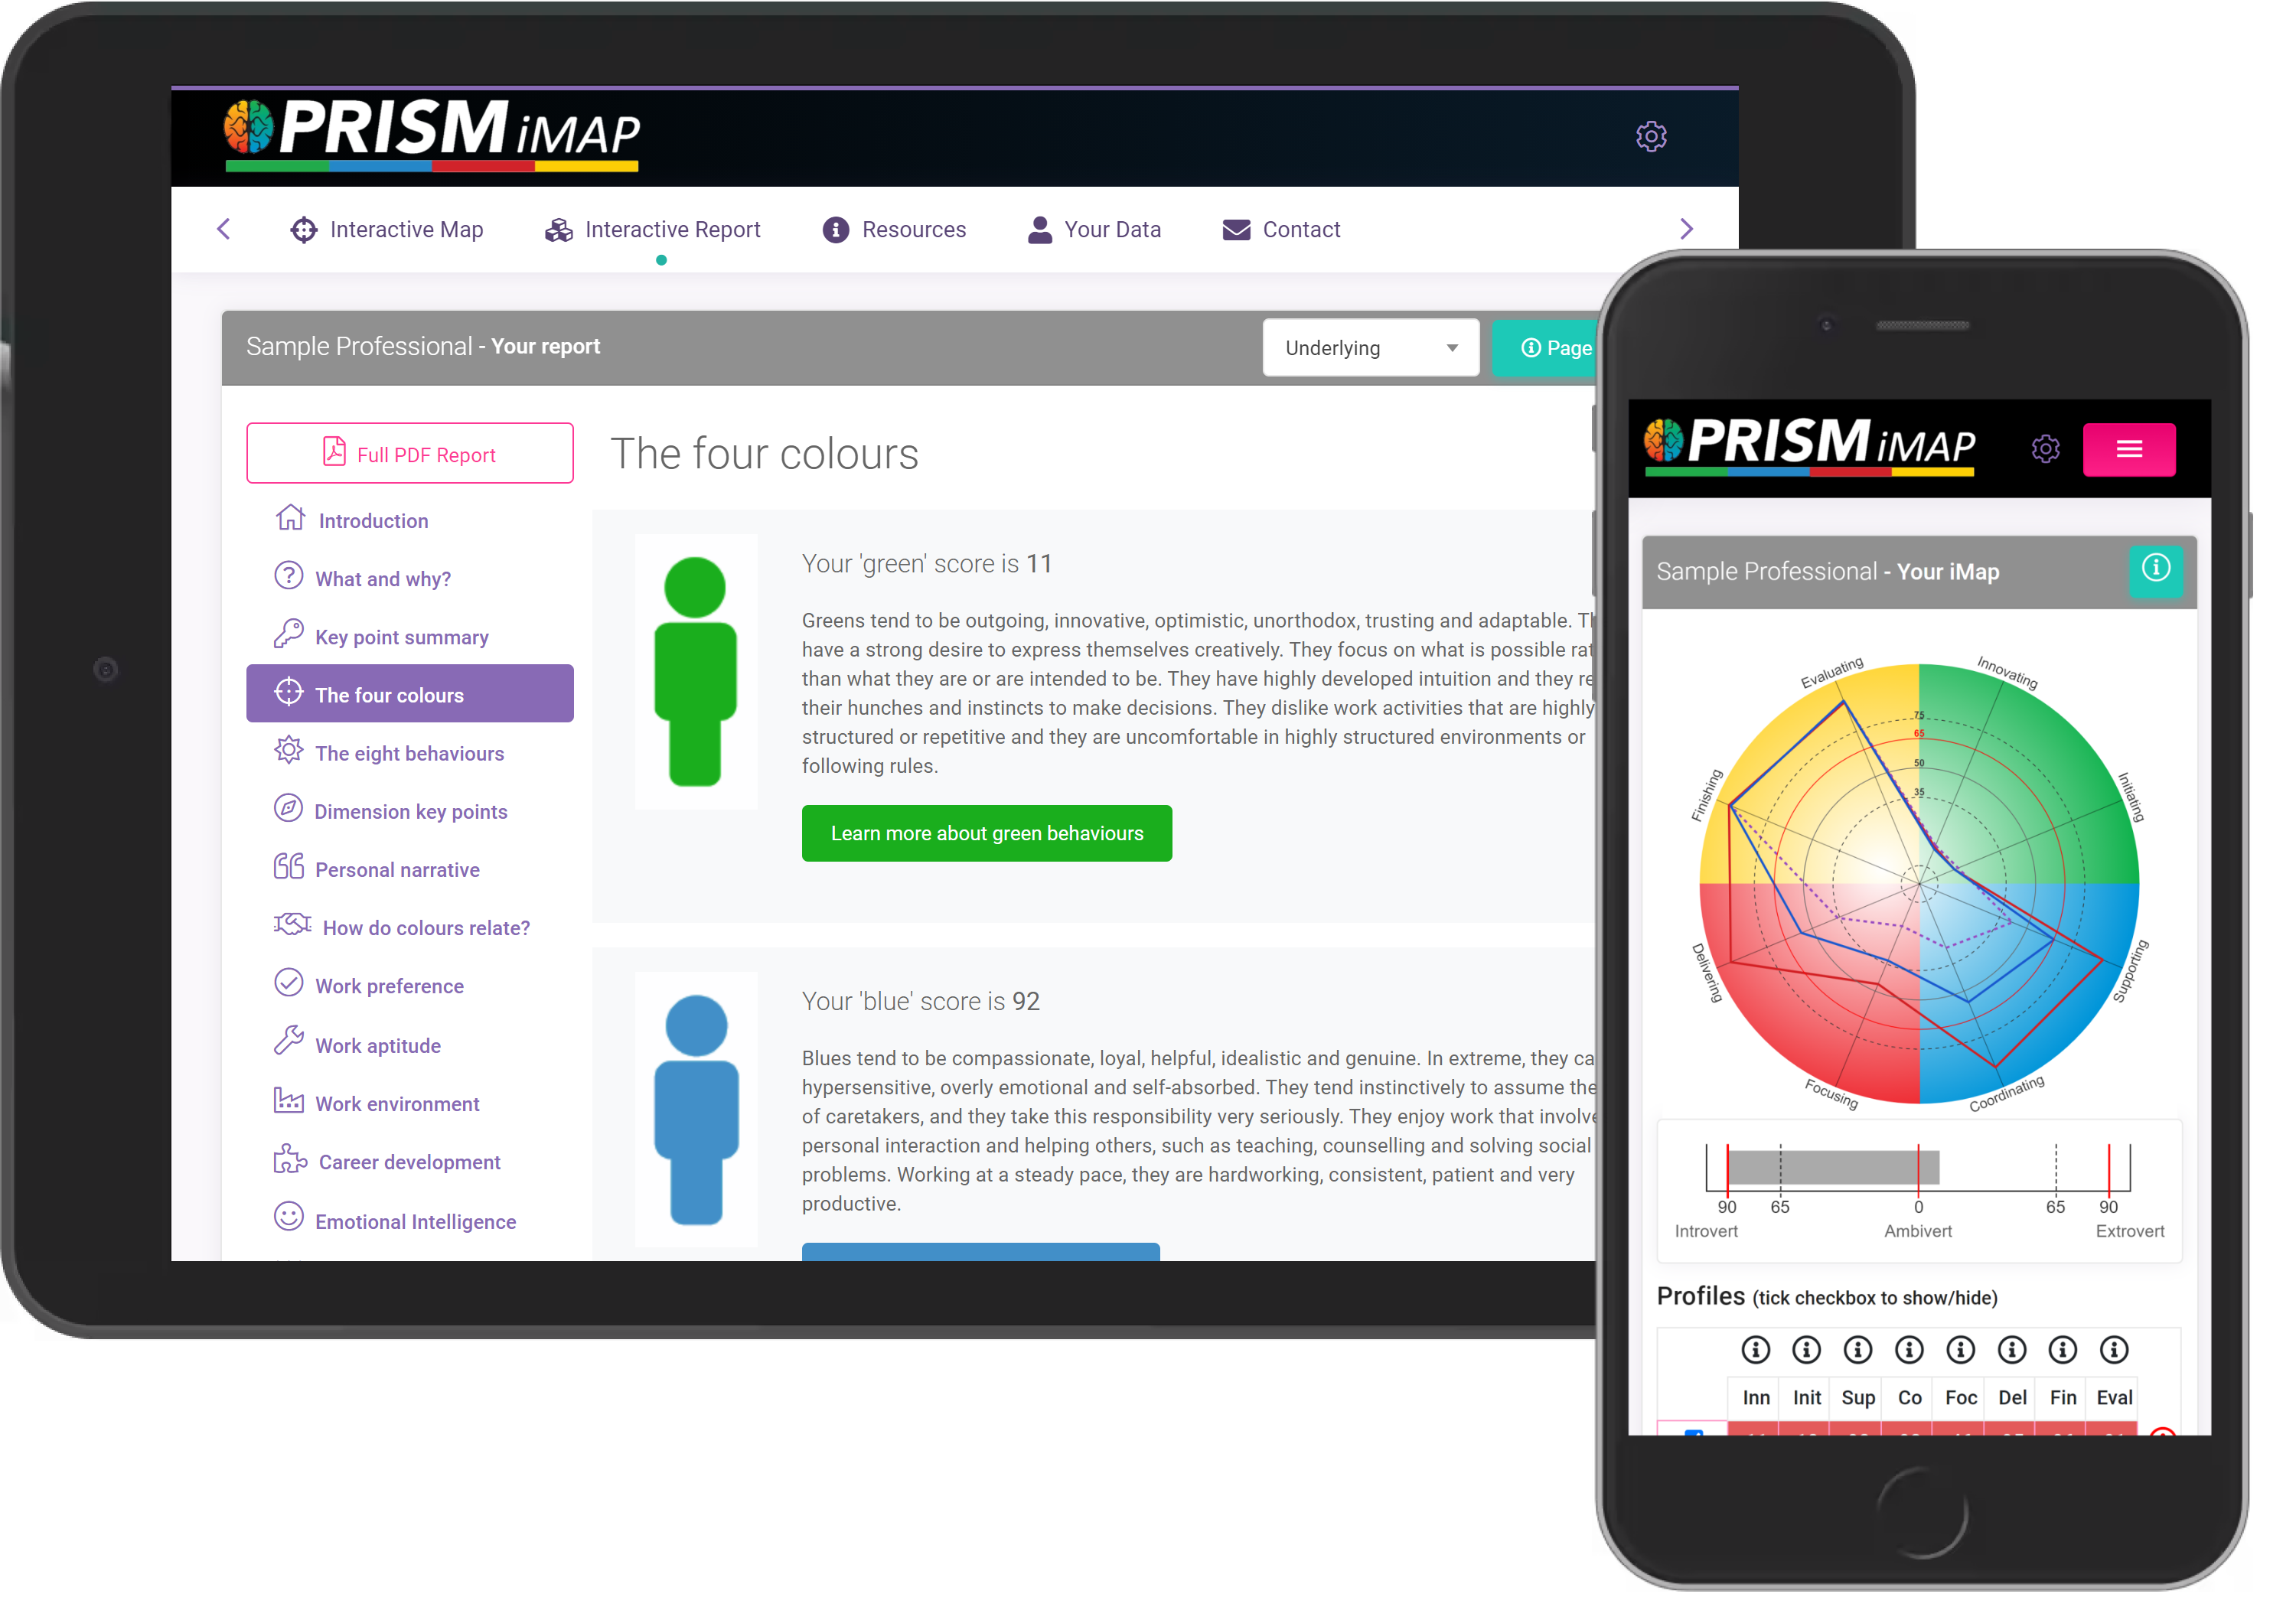Screen dimensions: 2296x1607
Task: Expand the left navigation chevron arrow
Action: 223,229
